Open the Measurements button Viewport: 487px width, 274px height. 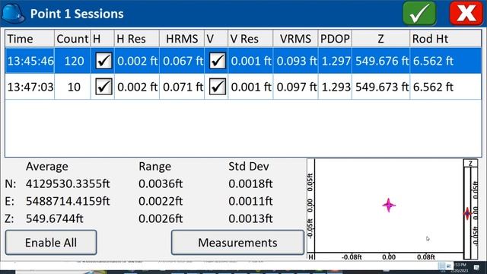[237, 242]
